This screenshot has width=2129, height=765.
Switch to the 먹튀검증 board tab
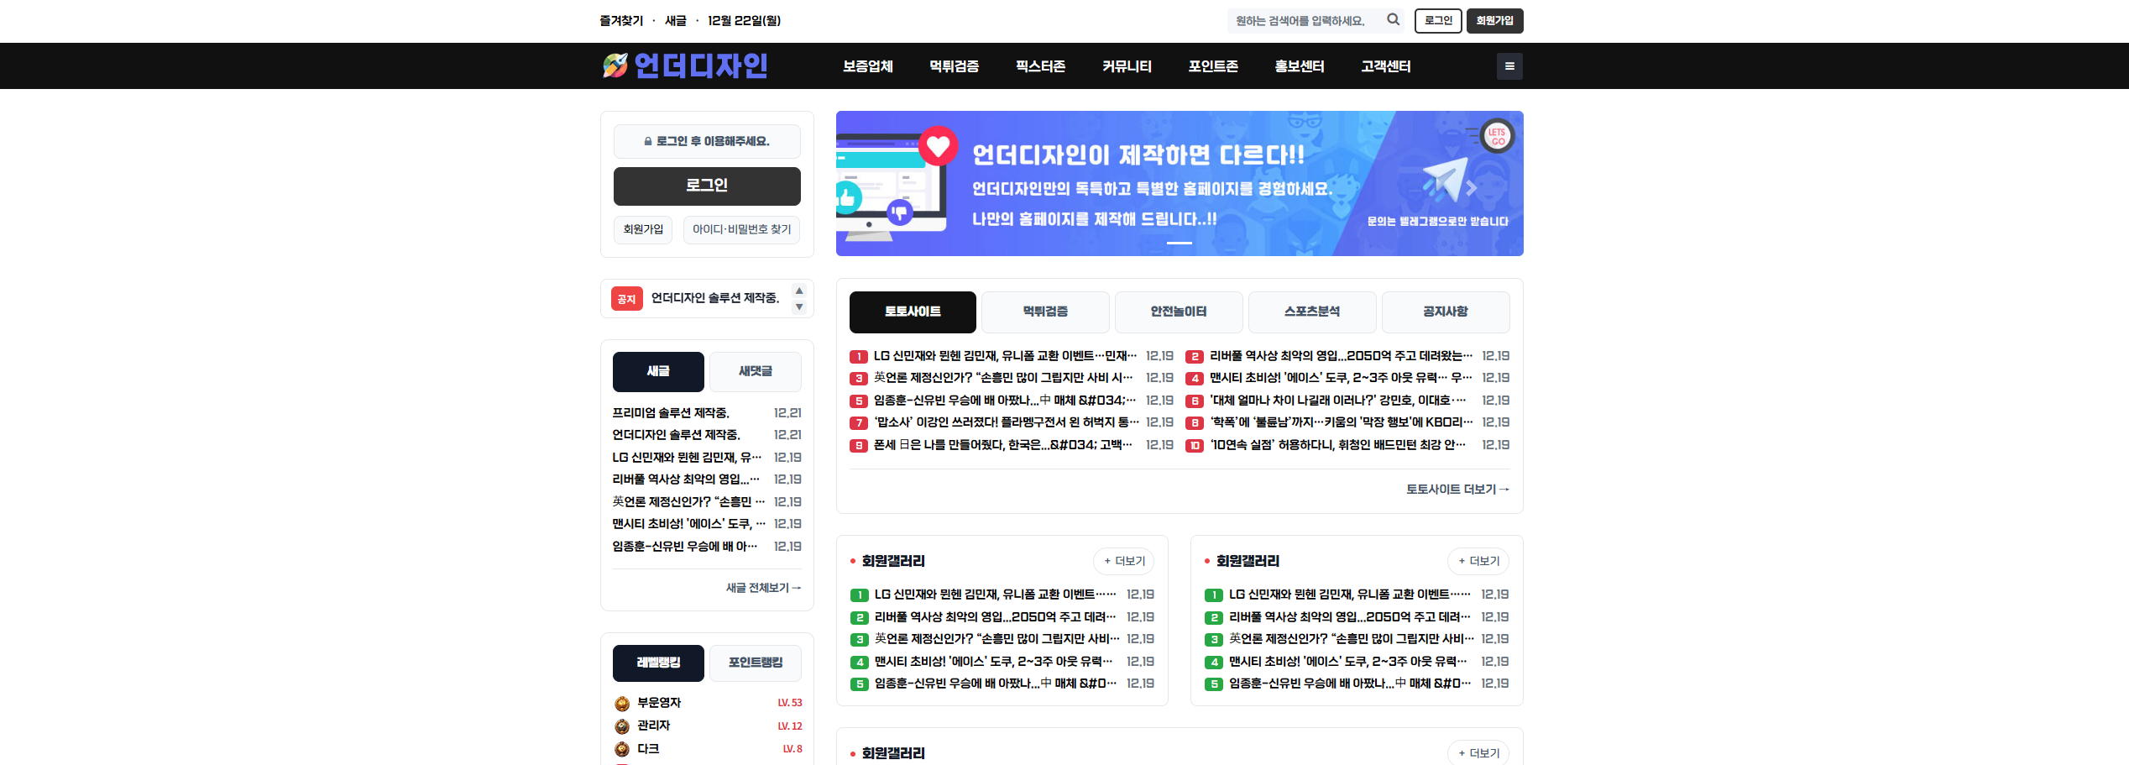click(x=1044, y=312)
